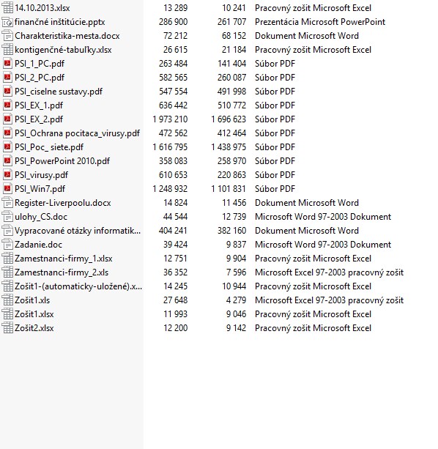
Task: Click the PowerPoint icon of finančné inštitúcie.pptx
Action: 7,22
